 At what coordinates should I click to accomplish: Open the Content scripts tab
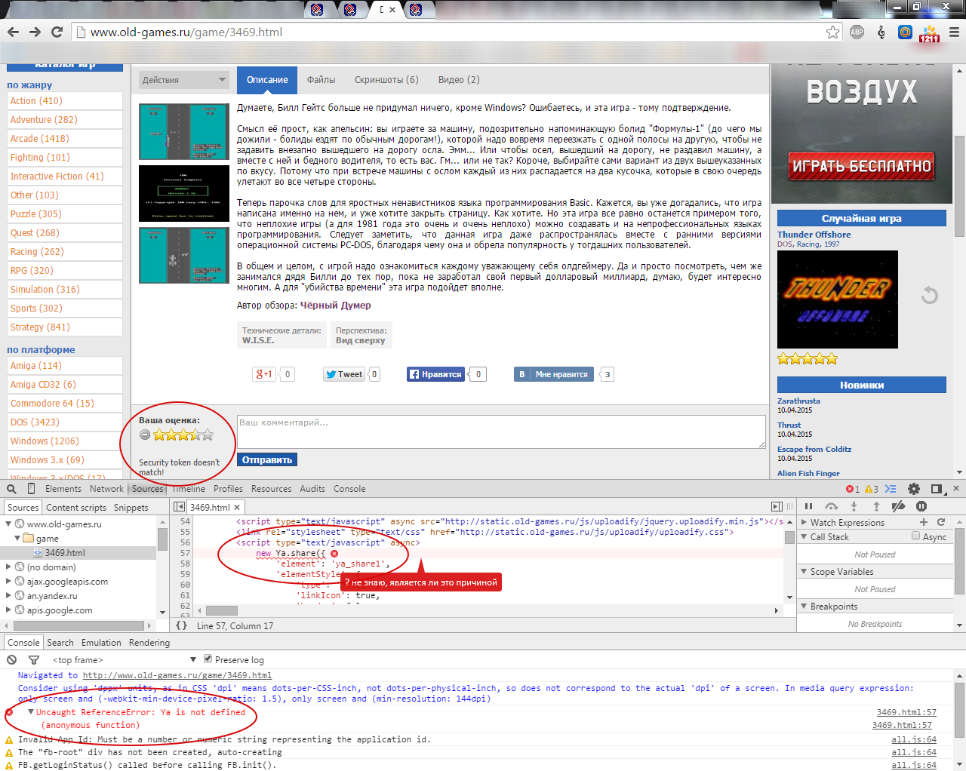(x=76, y=508)
